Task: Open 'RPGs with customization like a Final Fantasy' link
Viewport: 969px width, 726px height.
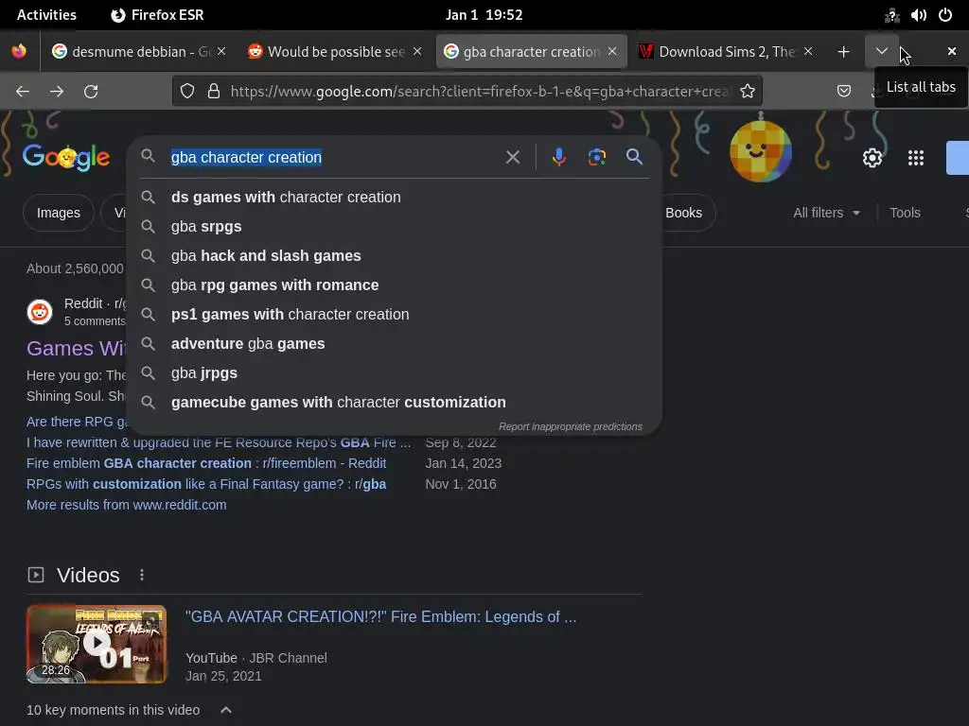Action: [206, 484]
